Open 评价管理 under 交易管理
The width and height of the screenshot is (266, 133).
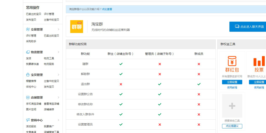(31, 36)
